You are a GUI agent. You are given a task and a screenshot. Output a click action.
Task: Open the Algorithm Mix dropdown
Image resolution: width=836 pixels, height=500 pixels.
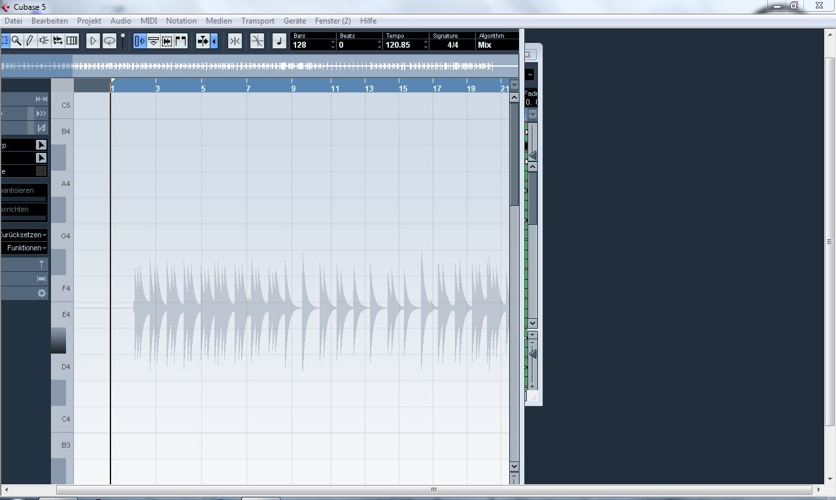(497, 45)
